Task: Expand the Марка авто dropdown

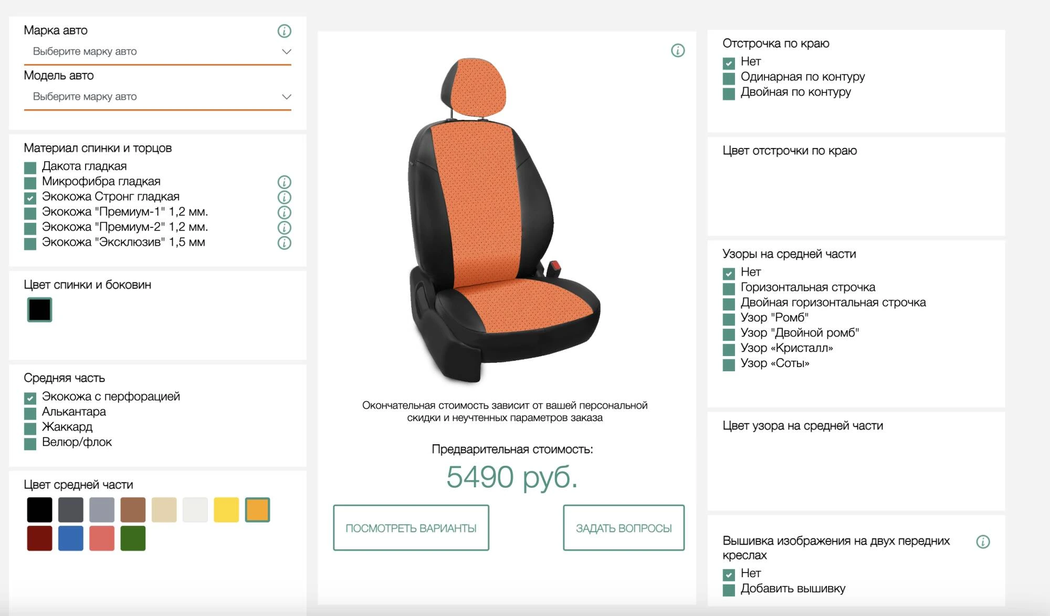Action: pyautogui.click(x=157, y=51)
